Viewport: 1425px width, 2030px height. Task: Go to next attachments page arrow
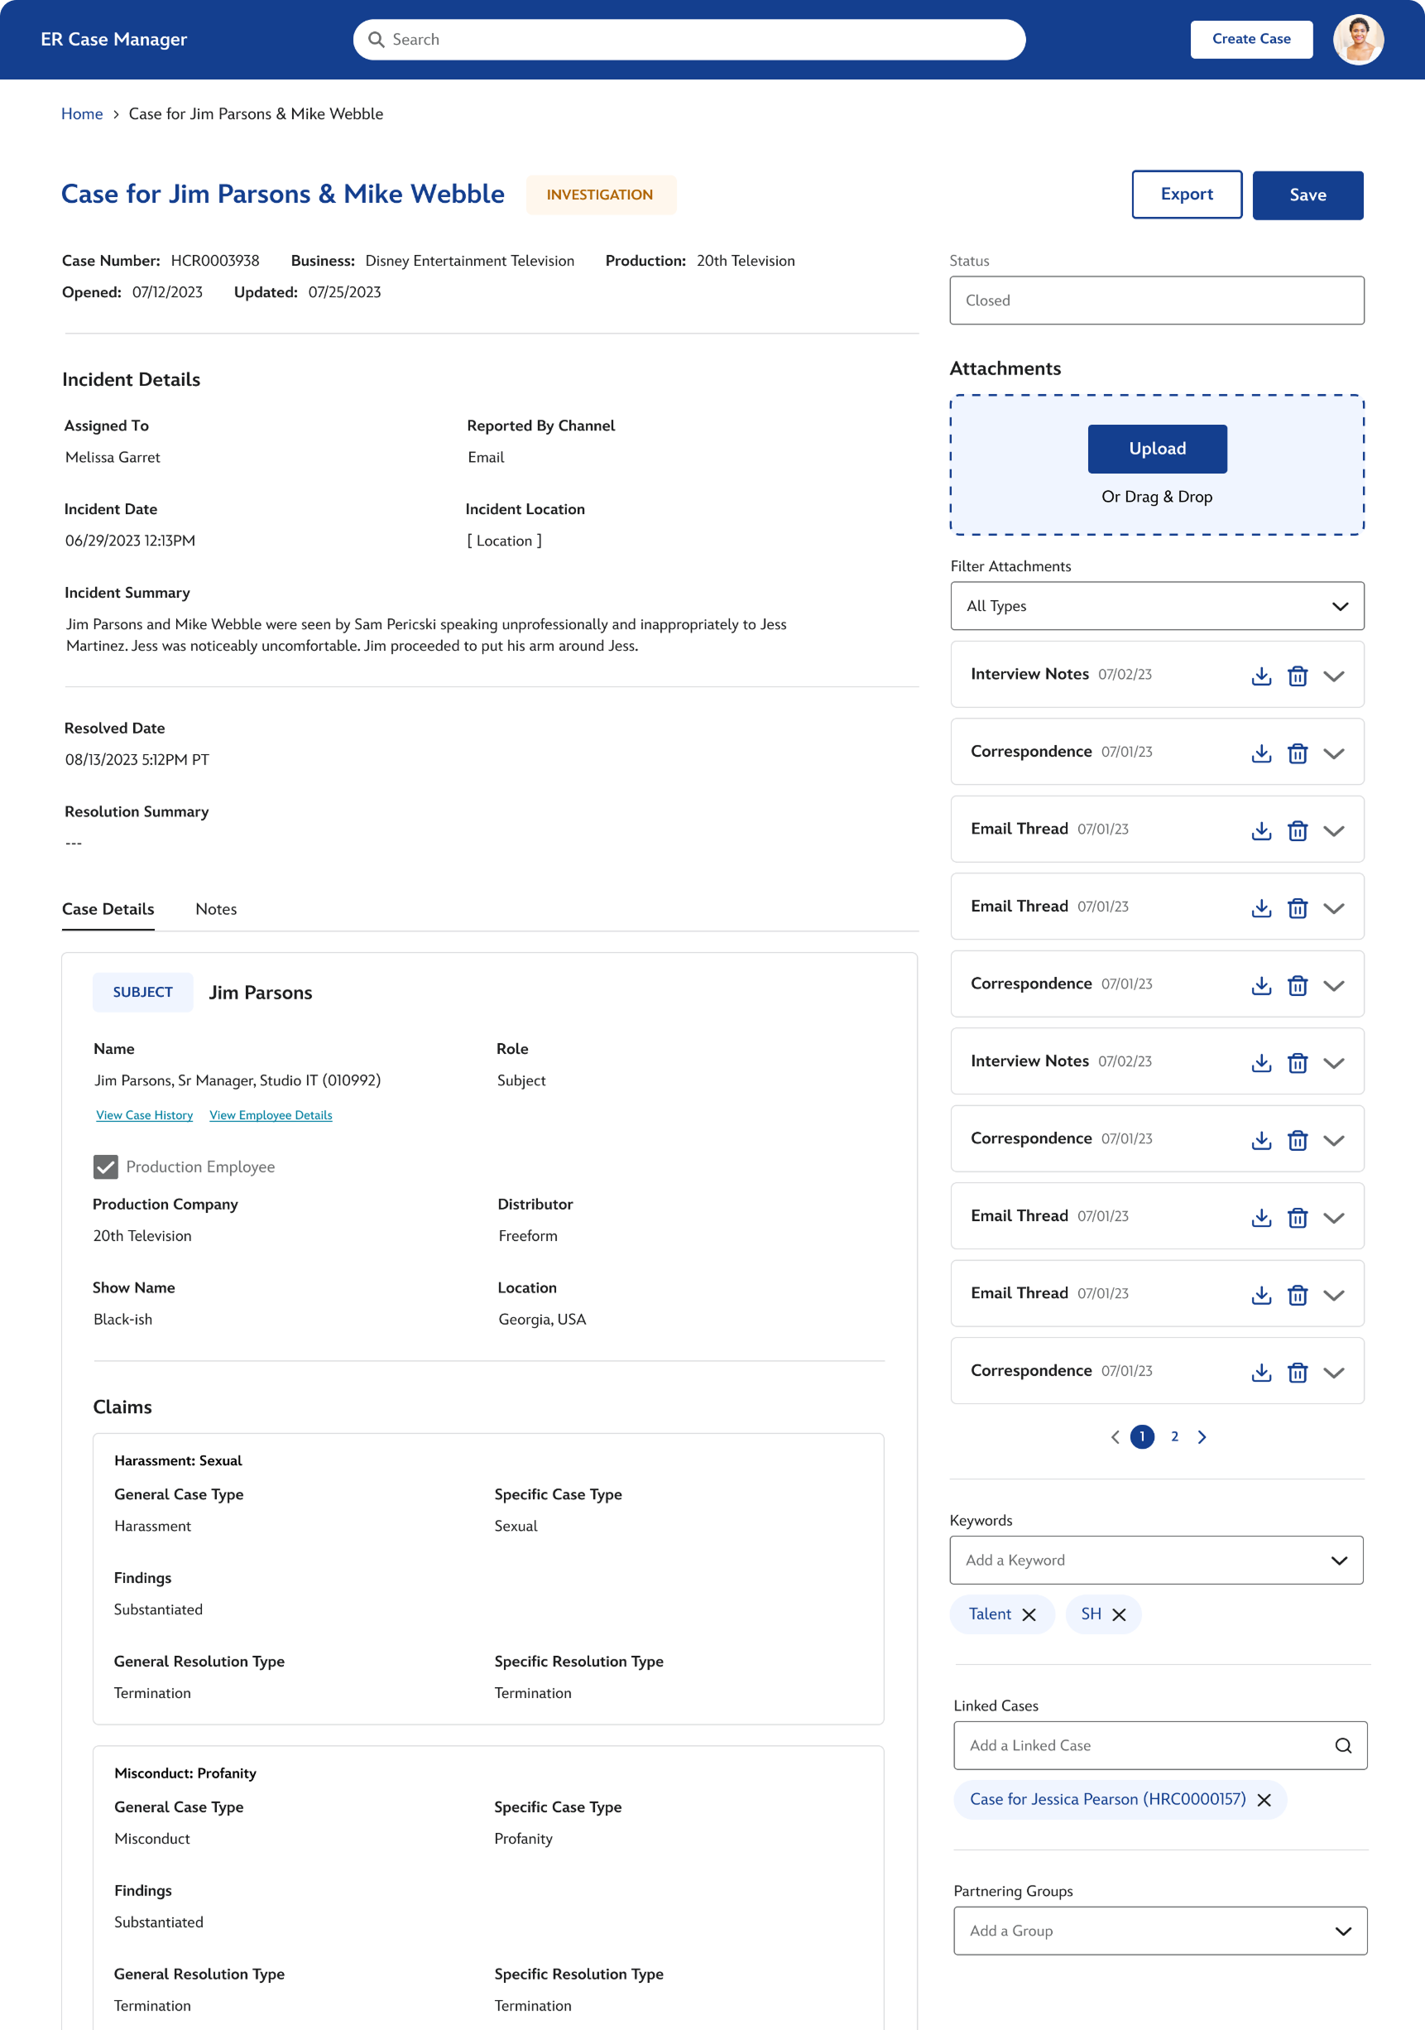coord(1202,1436)
